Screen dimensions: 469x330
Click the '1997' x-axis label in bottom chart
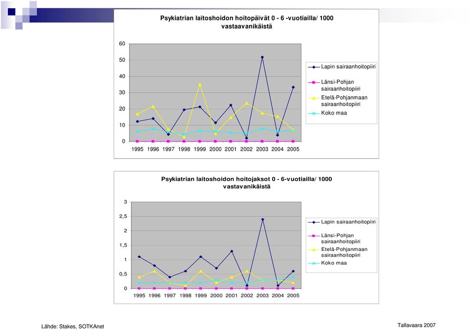[x=170, y=296]
